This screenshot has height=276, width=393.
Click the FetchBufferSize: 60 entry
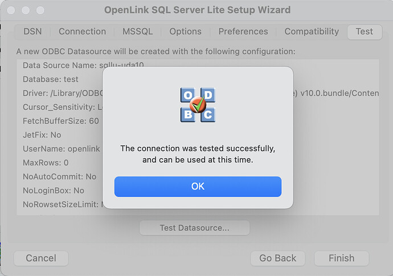click(x=60, y=121)
